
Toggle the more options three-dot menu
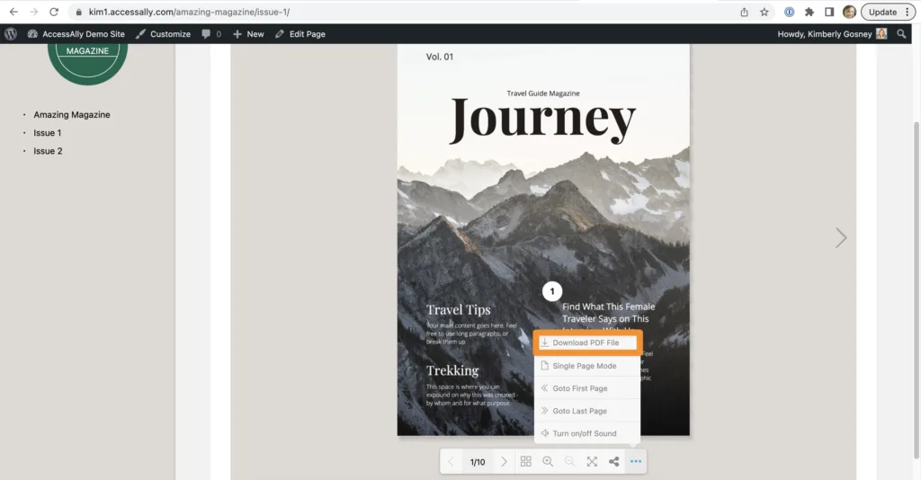click(x=636, y=462)
